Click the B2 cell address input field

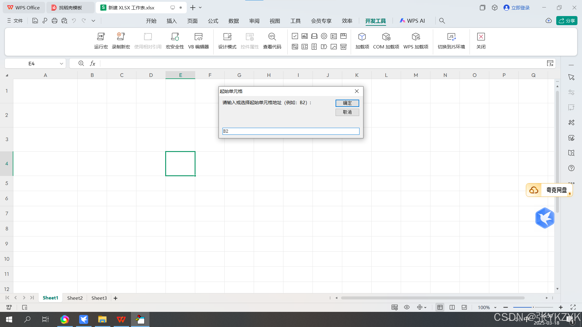(x=290, y=131)
